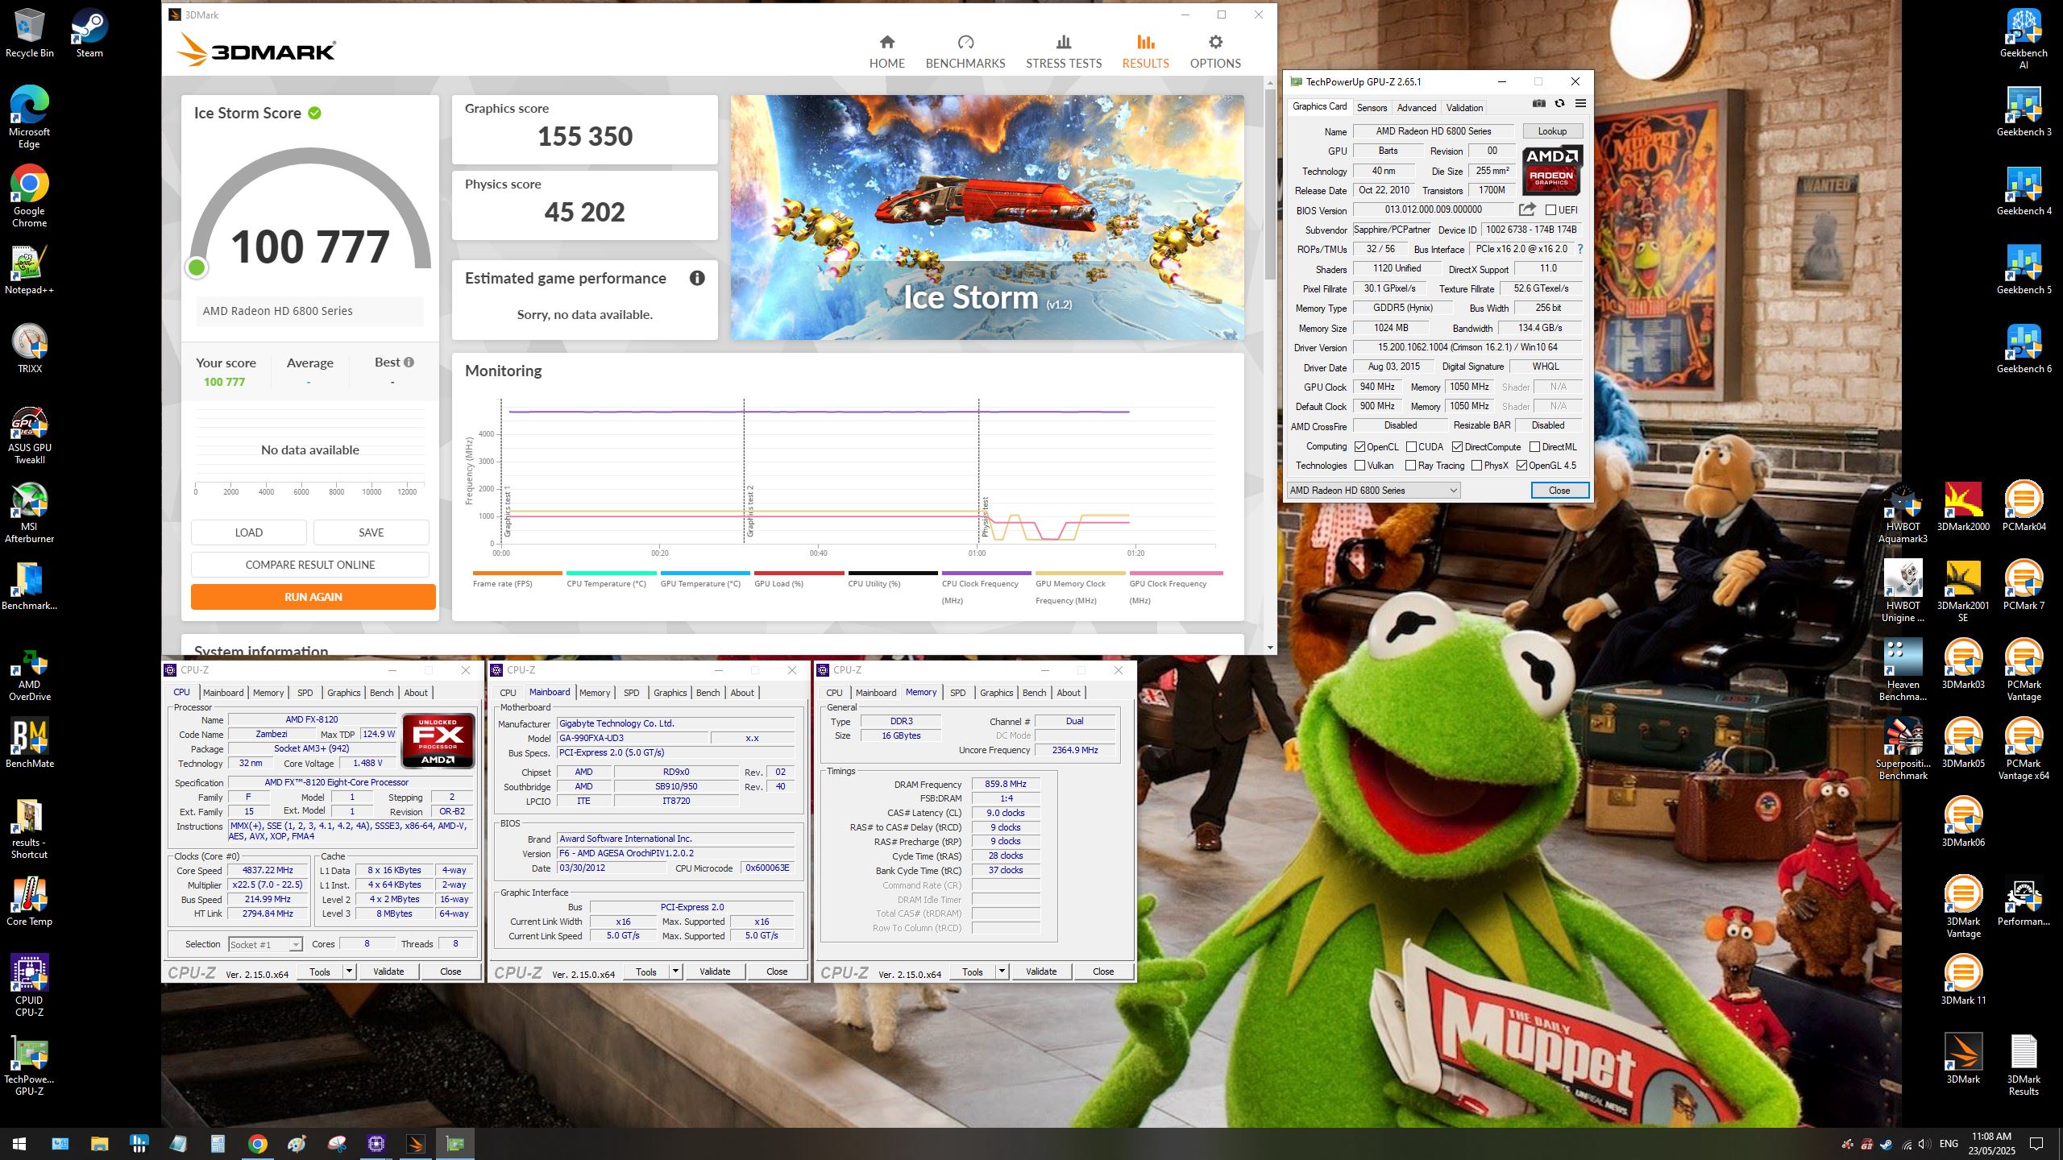Open Google Chrome from the taskbar
The width and height of the screenshot is (2063, 1160).
tap(258, 1144)
